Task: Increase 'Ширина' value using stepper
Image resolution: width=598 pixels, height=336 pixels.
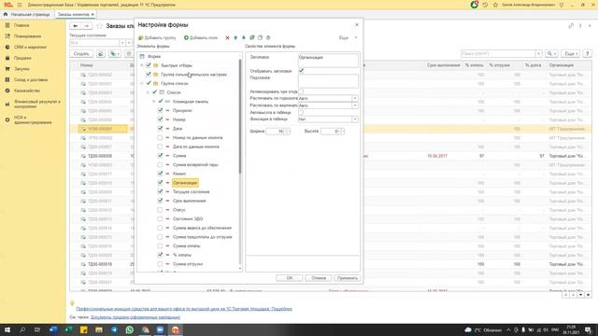Action: tap(288, 130)
